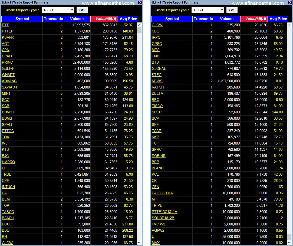Sort by Avg Price column in right window
The height and width of the screenshot is (246, 293).
point(278,19)
